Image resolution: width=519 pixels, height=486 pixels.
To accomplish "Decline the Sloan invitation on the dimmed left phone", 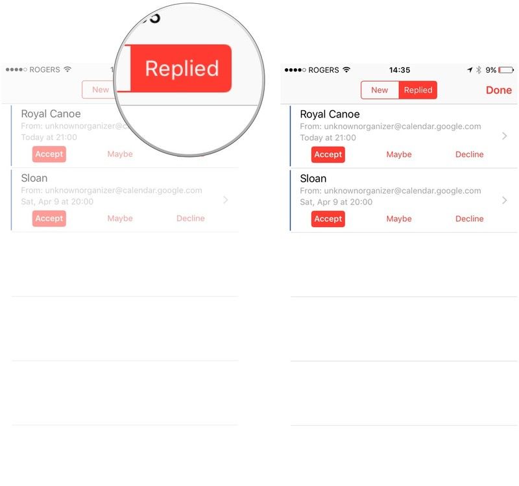I will coord(190,219).
